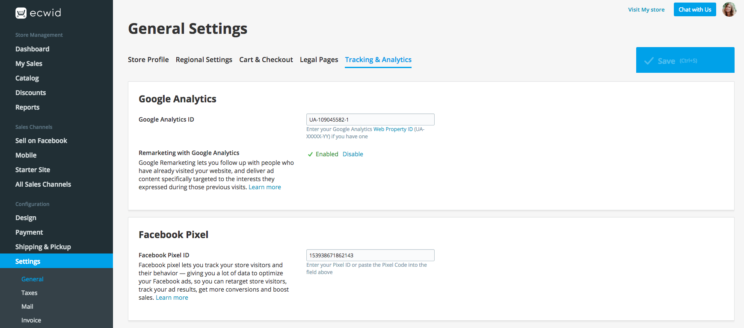This screenshot has width=744, height=328.
Task: Go to Starter Site
Action: tap(33, 170)
